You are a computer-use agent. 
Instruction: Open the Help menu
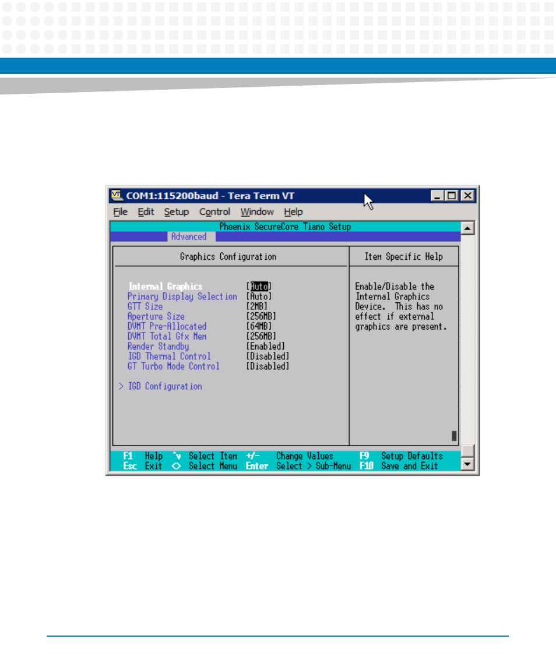click(x=293, y=212)
